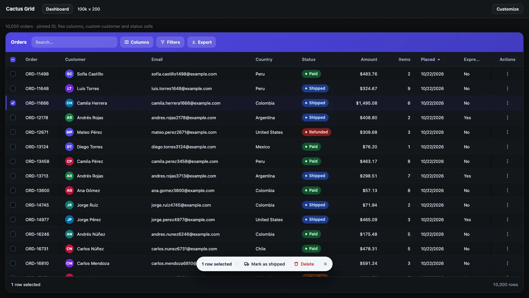Viewport: 529px width, 298px height.
Task: Click the MP avatar for Mateo Pérez
Action: click(x=69, y=132)
